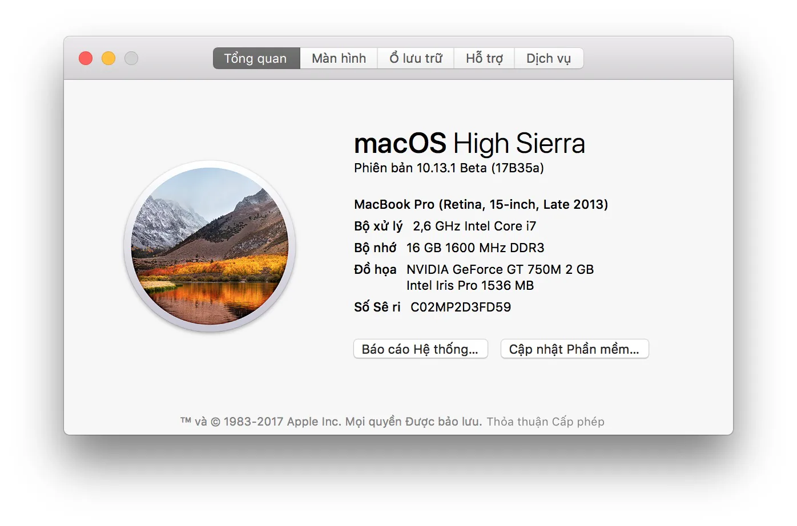
Task: Click the Số Sê ri label
Action: coord(377,307)
